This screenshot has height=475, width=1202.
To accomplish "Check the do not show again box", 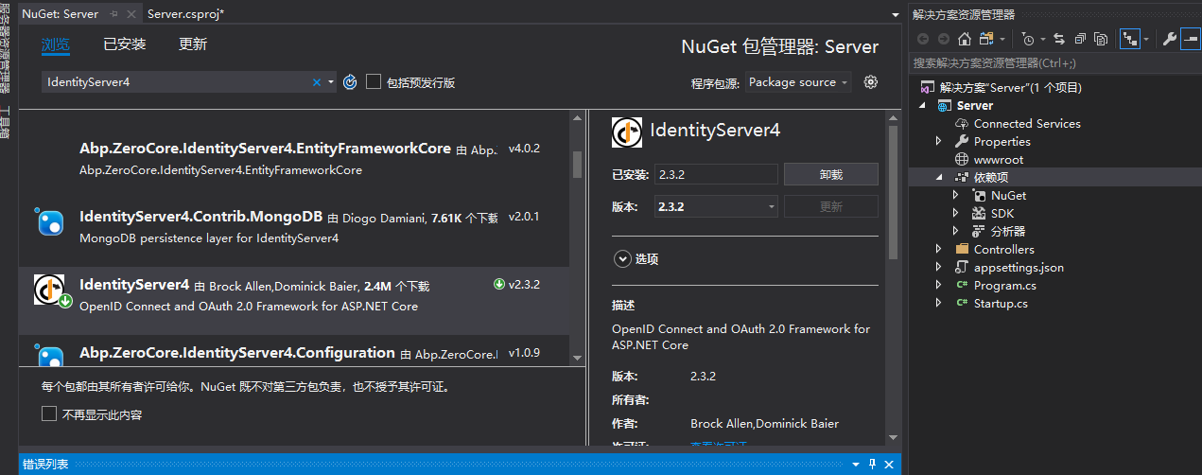I will 49,413.
